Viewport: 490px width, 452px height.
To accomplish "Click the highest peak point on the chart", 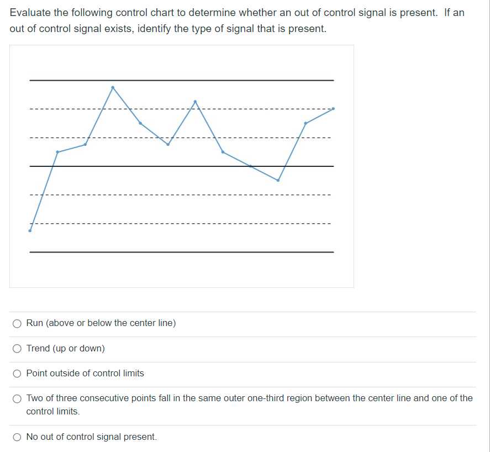I will click(x=113, y=87).
